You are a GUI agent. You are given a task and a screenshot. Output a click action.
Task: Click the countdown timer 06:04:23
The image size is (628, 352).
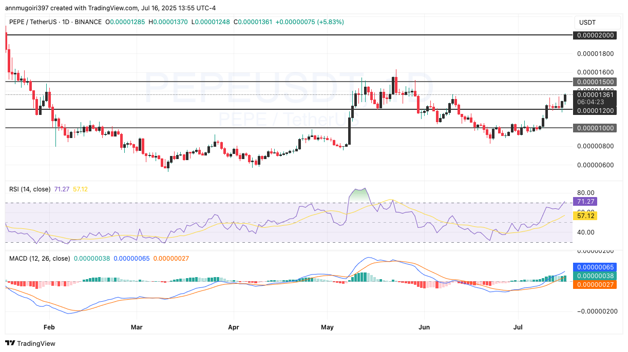click(x=590, y=102)
